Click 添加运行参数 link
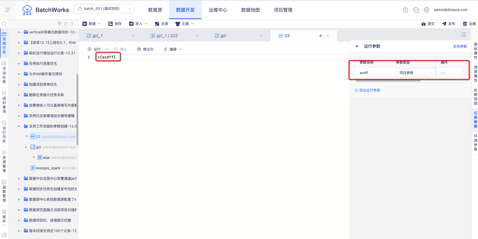478x239 pixels. [367, 90]
